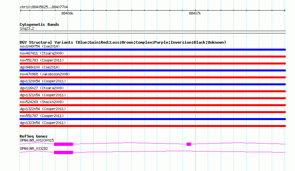Screen dimensions: 295x171
Task: Click the nsv551783 (Cooper2011) label
Action: 42,60
